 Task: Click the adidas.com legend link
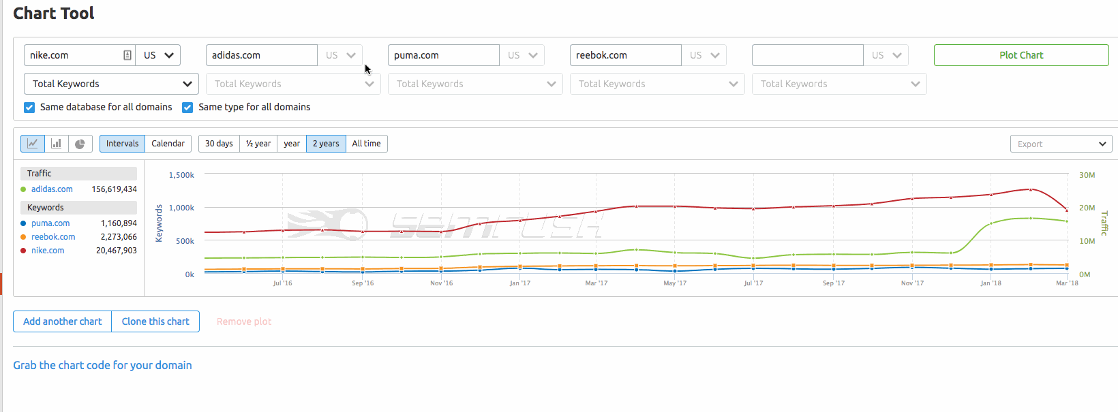[x=52, y=189]
